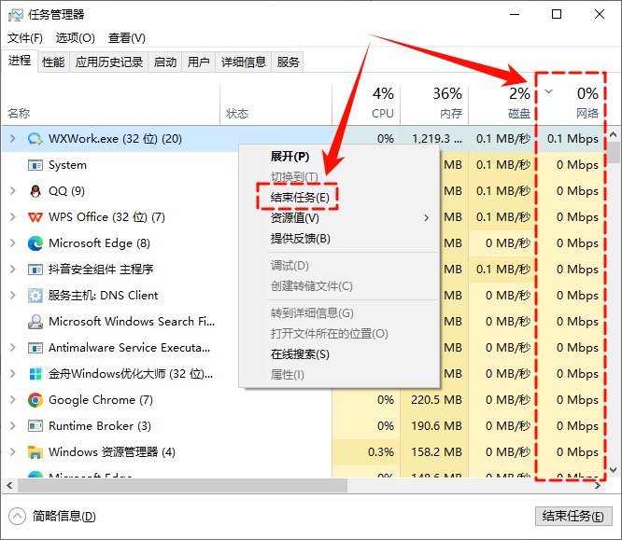Click the 0.3% CPU value cell
Screen dimensions: 622x540
[x=366, y=452]
